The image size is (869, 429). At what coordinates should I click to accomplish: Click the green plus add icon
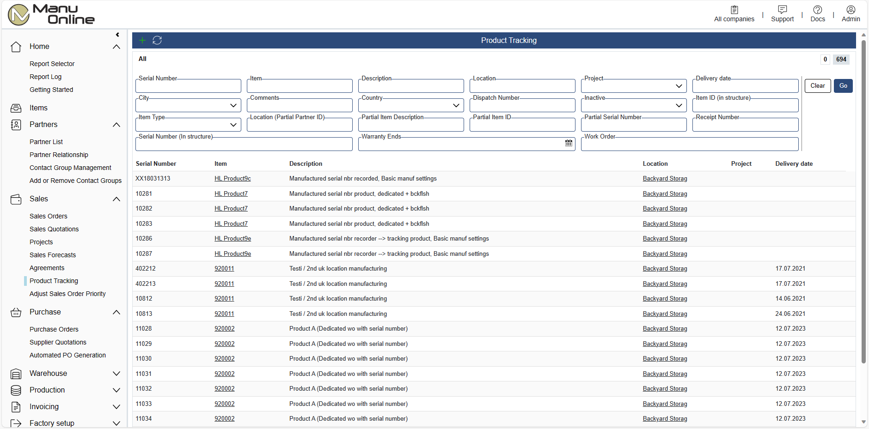tap(142, 40)
